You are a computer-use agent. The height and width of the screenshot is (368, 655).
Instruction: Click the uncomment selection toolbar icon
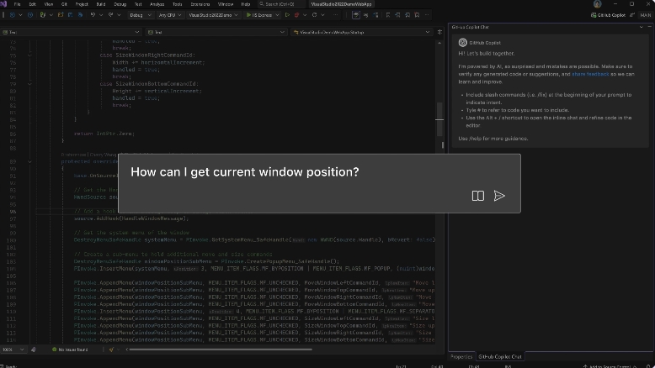click(x=376, y=15)
